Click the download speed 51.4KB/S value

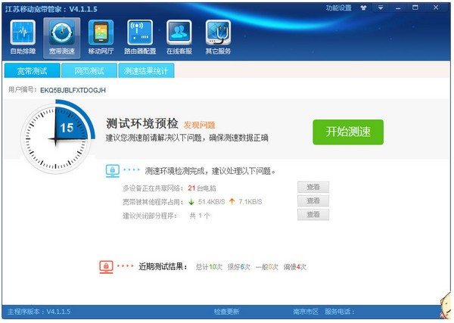pos(211,202)
